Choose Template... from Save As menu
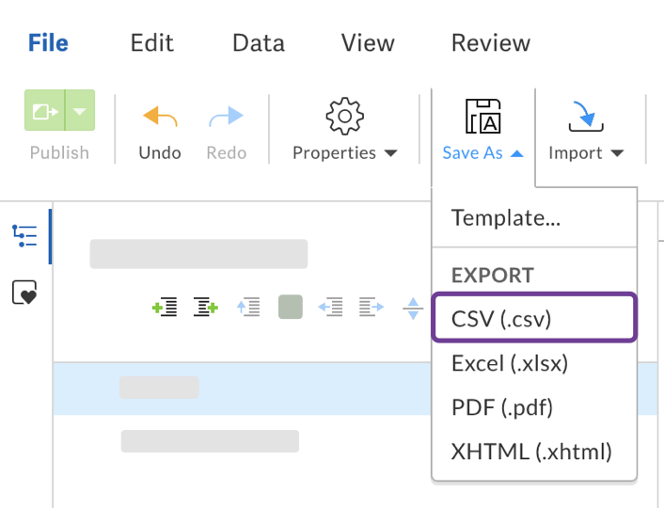 click(506, 218)
